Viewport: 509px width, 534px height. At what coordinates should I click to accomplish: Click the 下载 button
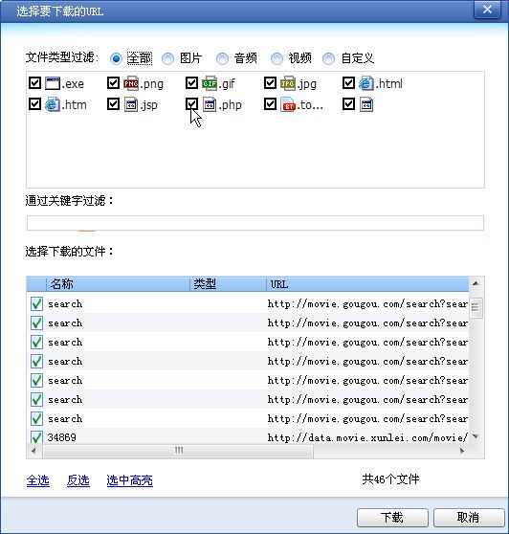pos(392,518)
